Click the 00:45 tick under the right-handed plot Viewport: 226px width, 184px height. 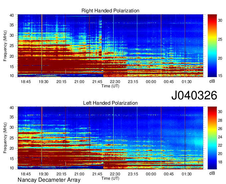point(169,82)
